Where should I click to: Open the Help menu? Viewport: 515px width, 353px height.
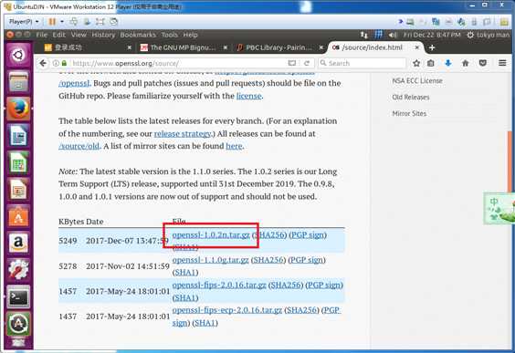point(190,35)
